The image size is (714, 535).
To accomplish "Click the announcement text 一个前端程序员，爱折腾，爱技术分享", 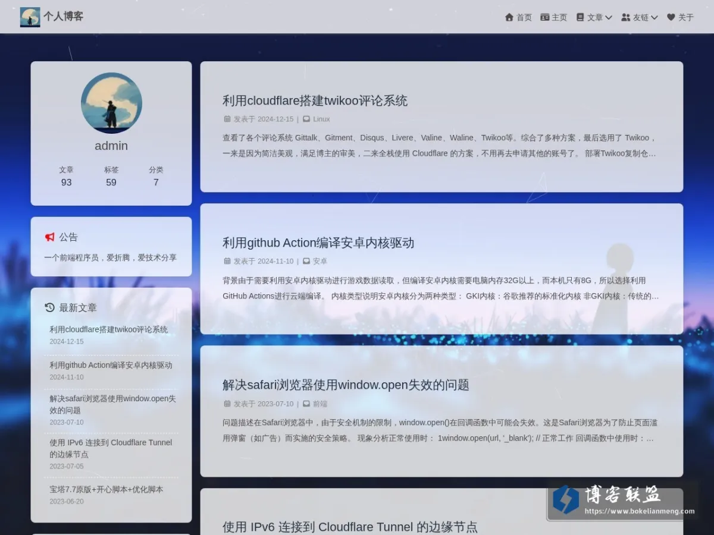I will [x=111, y=257].
